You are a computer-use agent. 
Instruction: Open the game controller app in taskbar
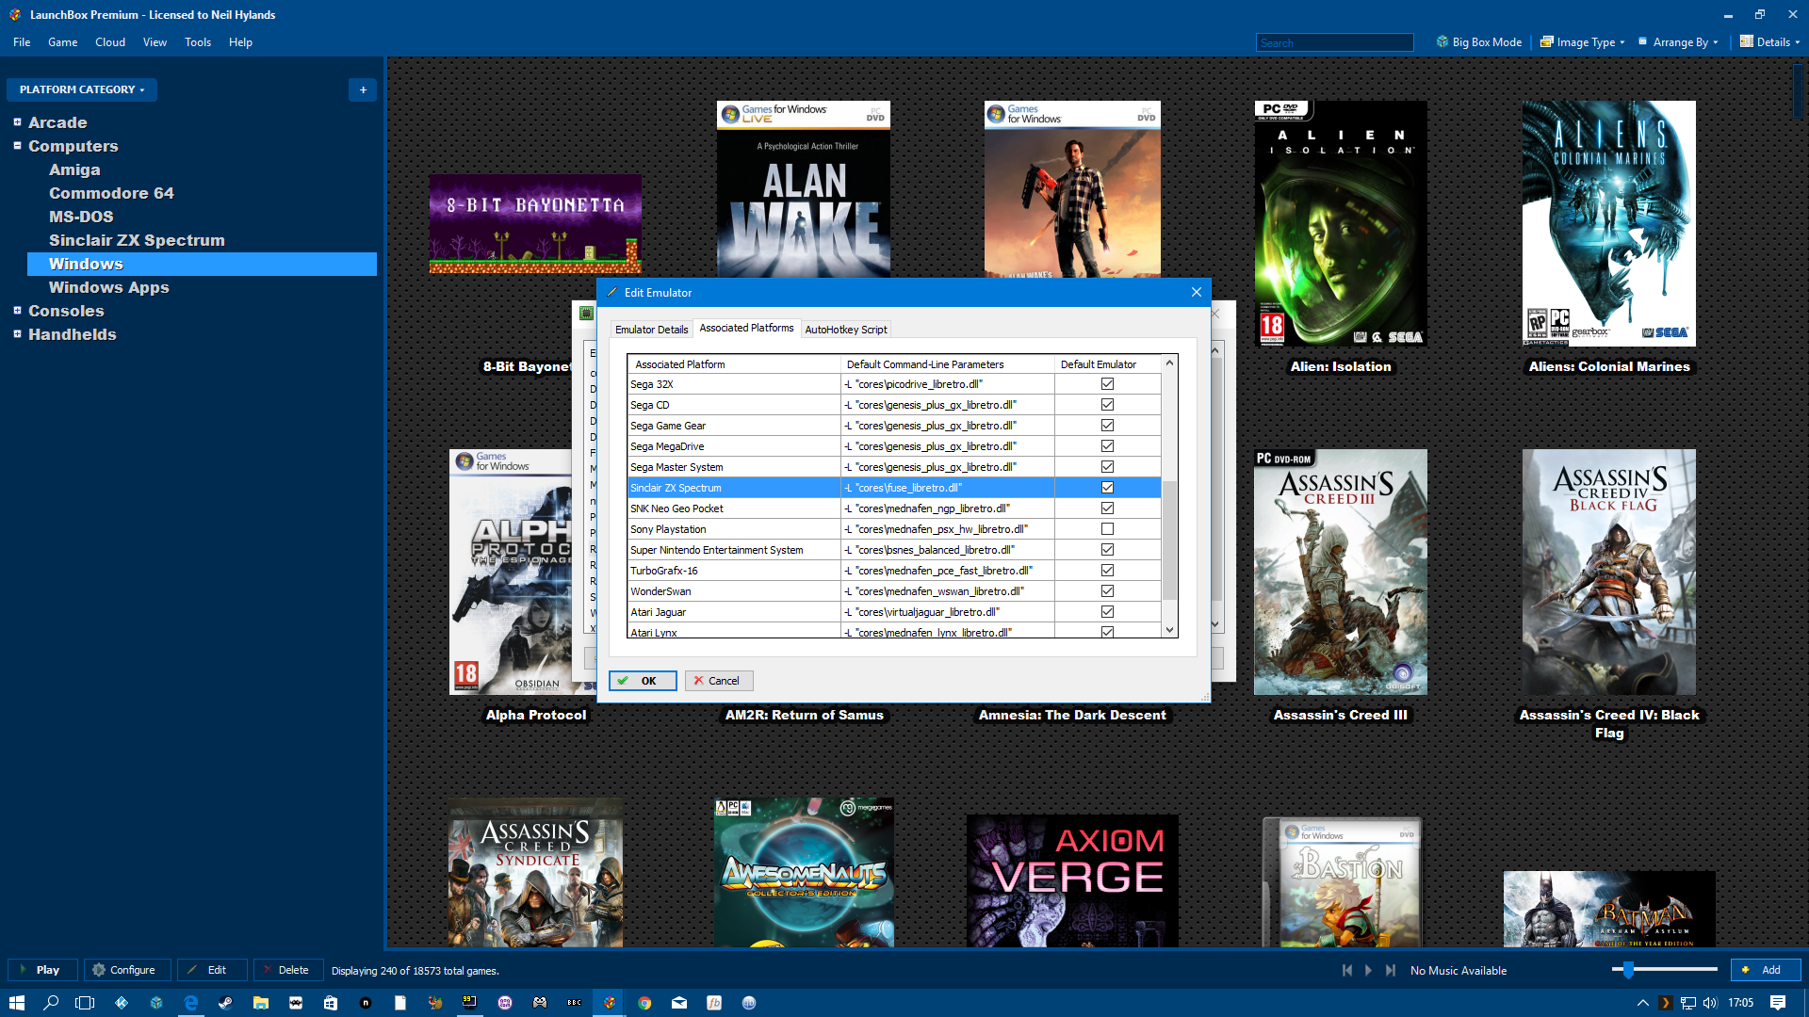540,1003
